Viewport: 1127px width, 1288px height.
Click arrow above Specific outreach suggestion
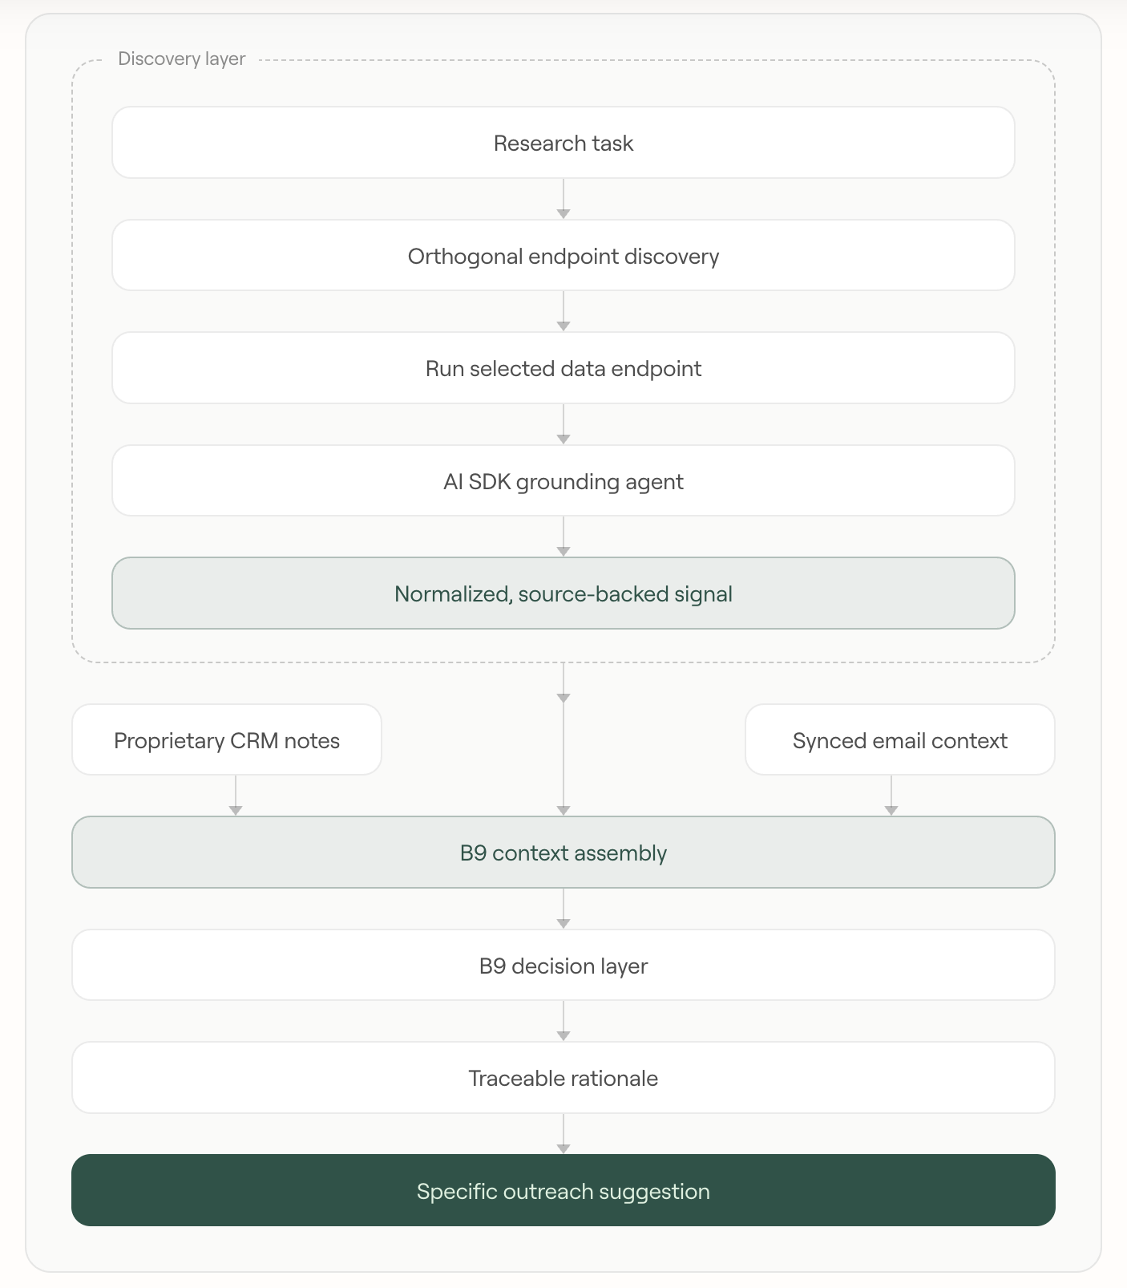(563, 1134)
